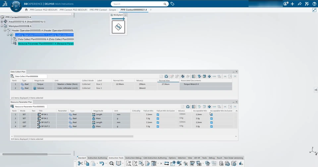This screenshot has height=167, width=318.
Task: Uncheck Failure Min Inclusive for RP OUT 2
Action: 158,127
